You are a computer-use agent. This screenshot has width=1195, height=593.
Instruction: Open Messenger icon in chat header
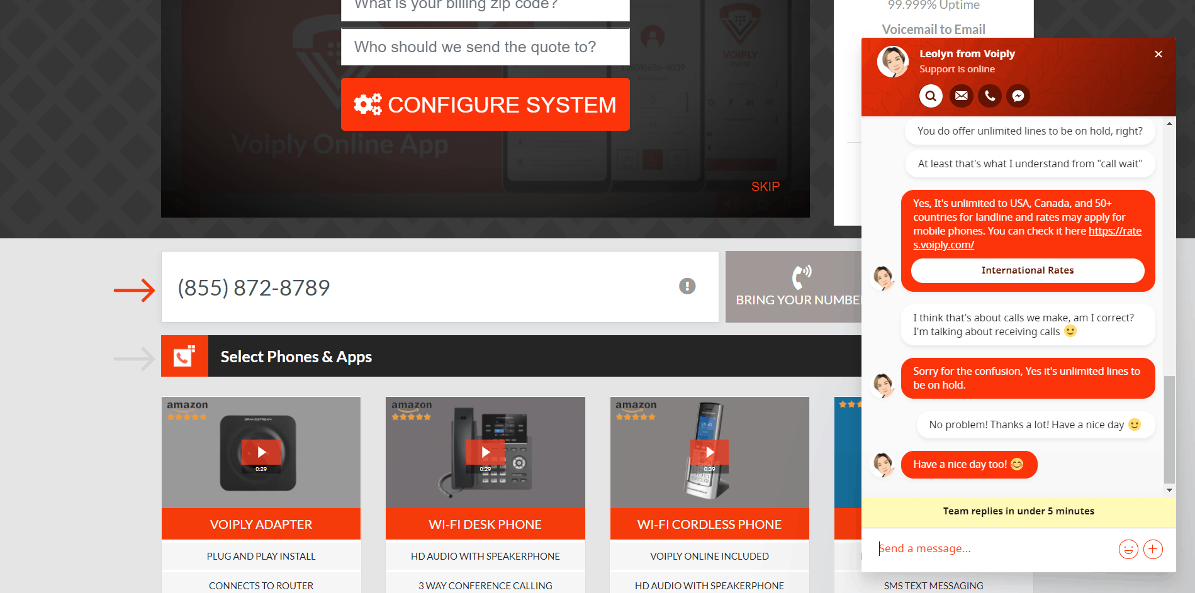tap(1018, 96)
